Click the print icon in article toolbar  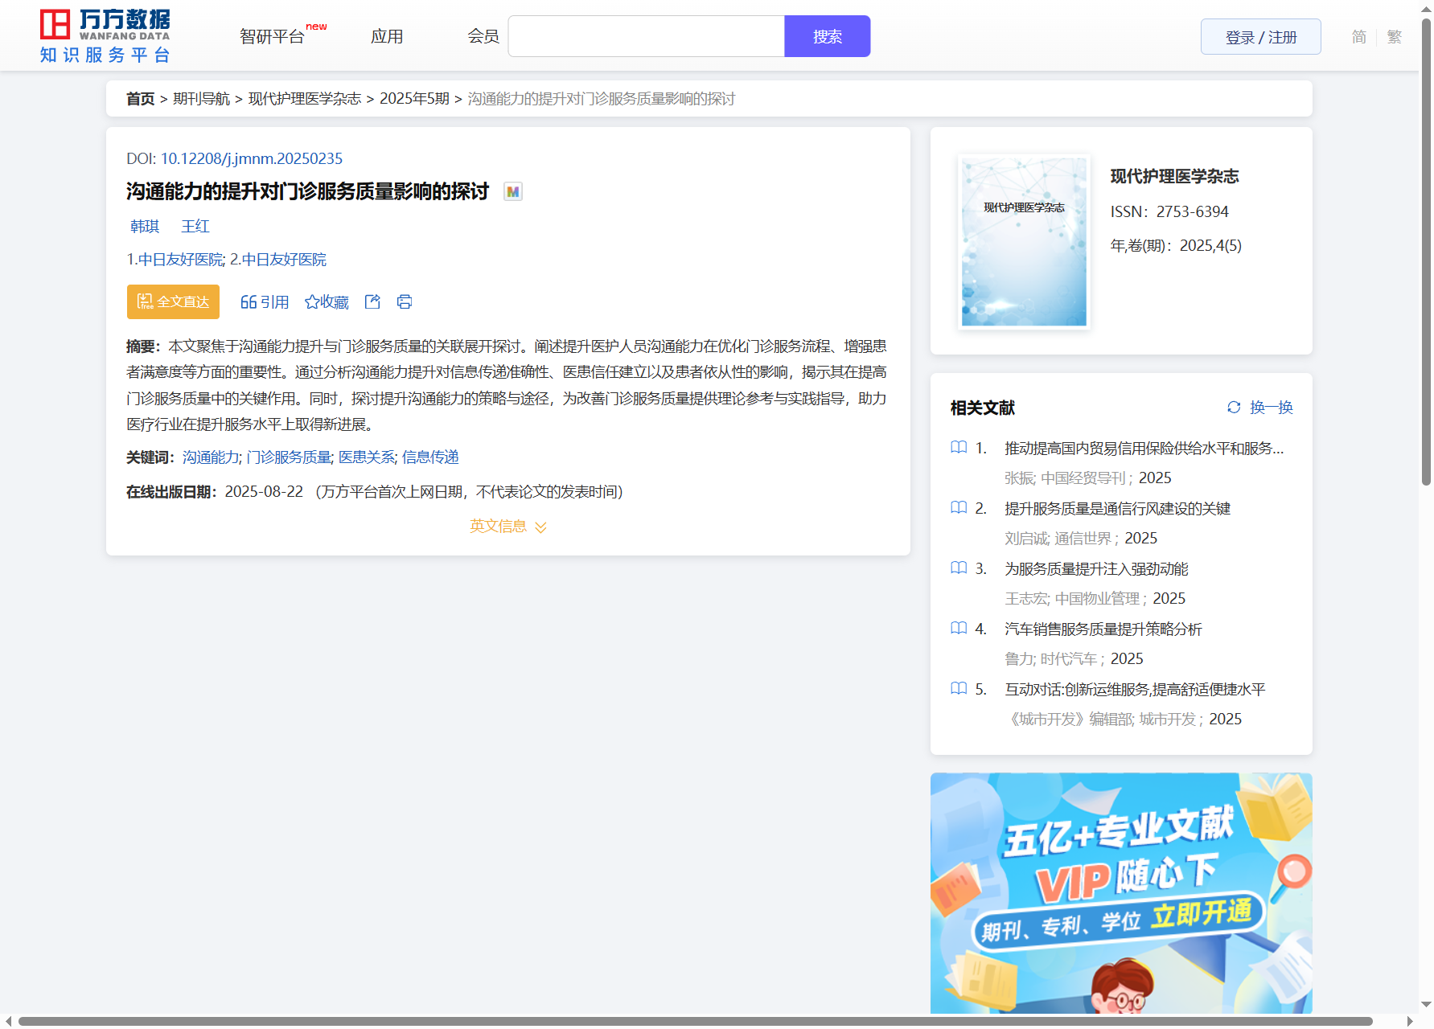click(405, 301)
